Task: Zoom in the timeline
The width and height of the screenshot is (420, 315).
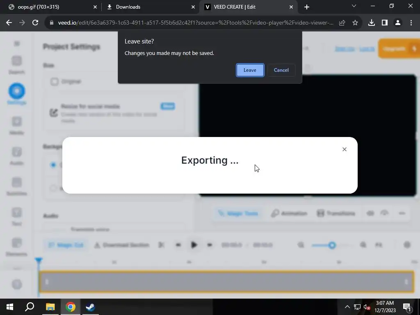Action: click(x=363, y=245)
